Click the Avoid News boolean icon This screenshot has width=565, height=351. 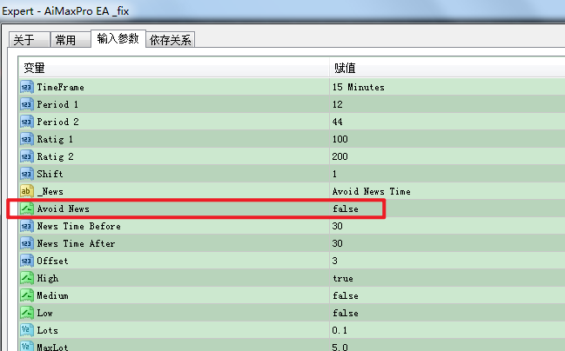click(x=26, y=209)
